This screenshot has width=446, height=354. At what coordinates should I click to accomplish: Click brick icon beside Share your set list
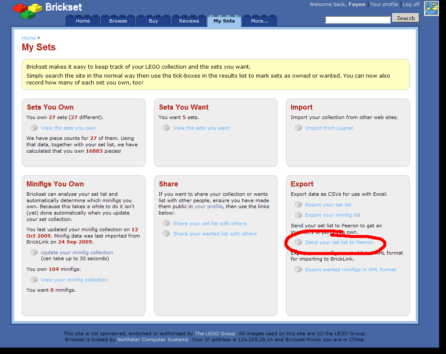pyautogui.click(x=166, y=223)
